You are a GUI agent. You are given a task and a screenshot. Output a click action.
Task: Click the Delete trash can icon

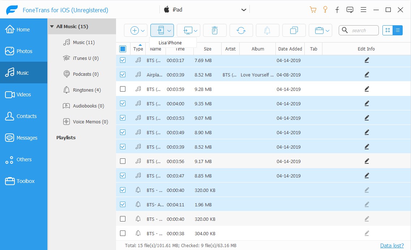(215, 31)
